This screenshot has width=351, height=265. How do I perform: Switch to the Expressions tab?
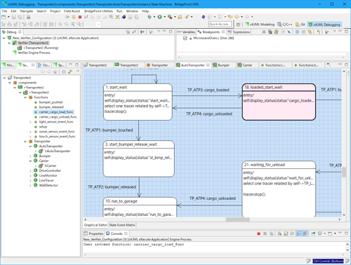click(x=239, y=32)
